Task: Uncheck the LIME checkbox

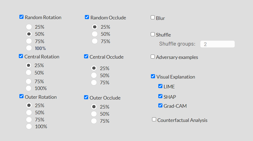Action: (160, 86)
